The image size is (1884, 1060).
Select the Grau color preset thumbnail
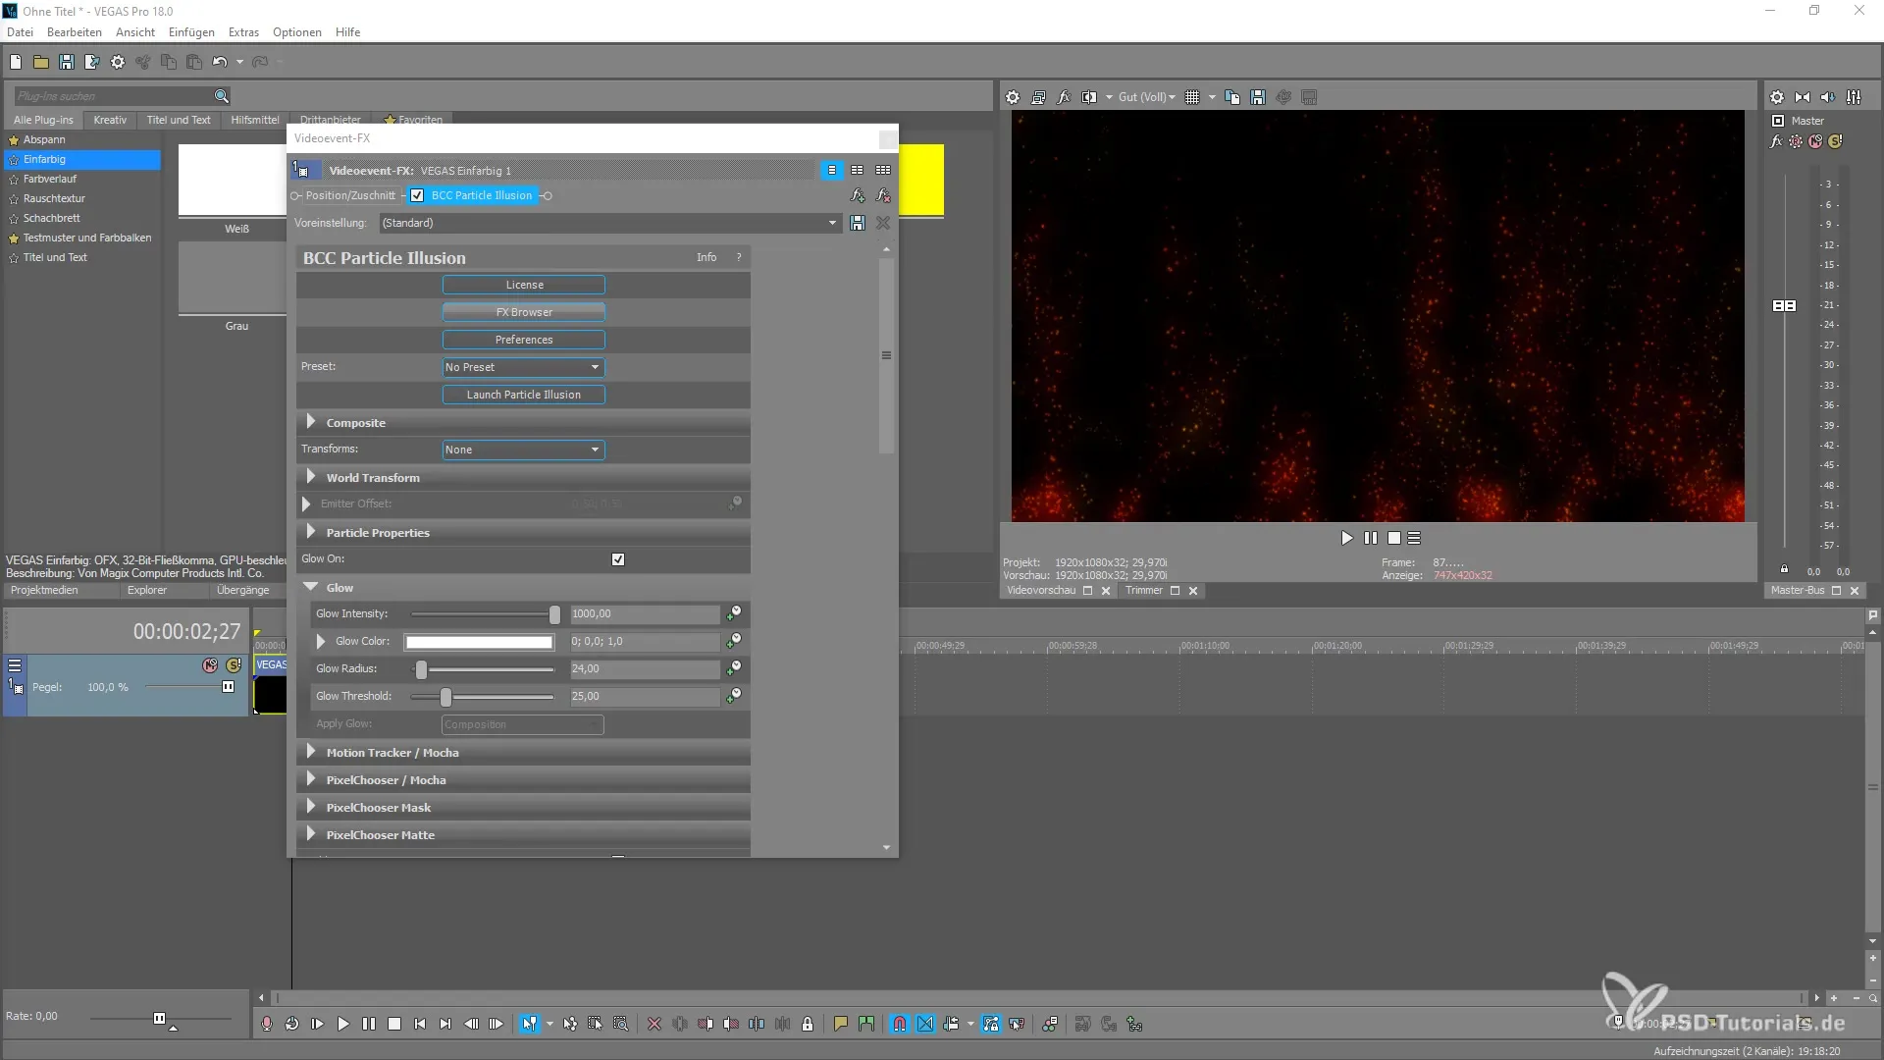coord(233,278)
